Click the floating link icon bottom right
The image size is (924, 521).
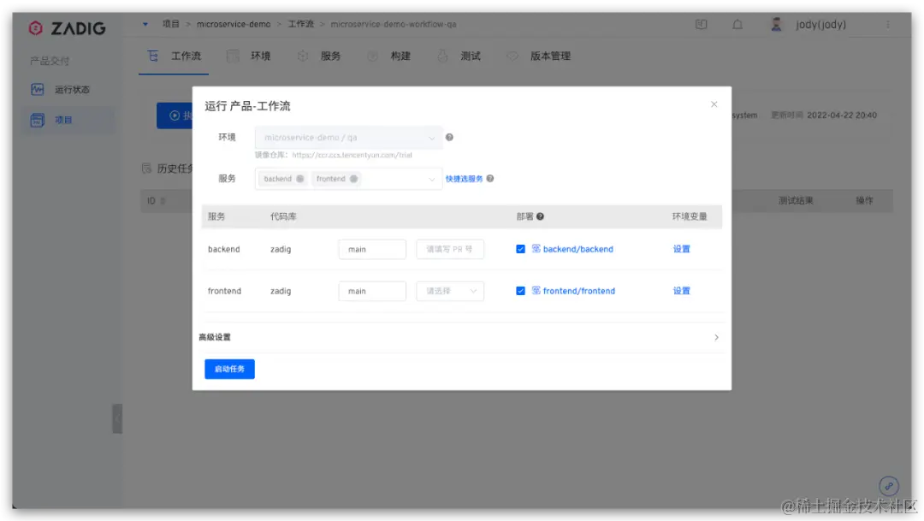pos(889,486)
